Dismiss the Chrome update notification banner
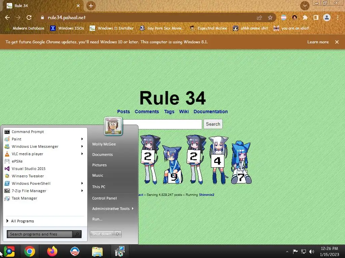Image resolution: width=345 pixels, height=258 pixels. pyautogui.click(x=337, y=42)
